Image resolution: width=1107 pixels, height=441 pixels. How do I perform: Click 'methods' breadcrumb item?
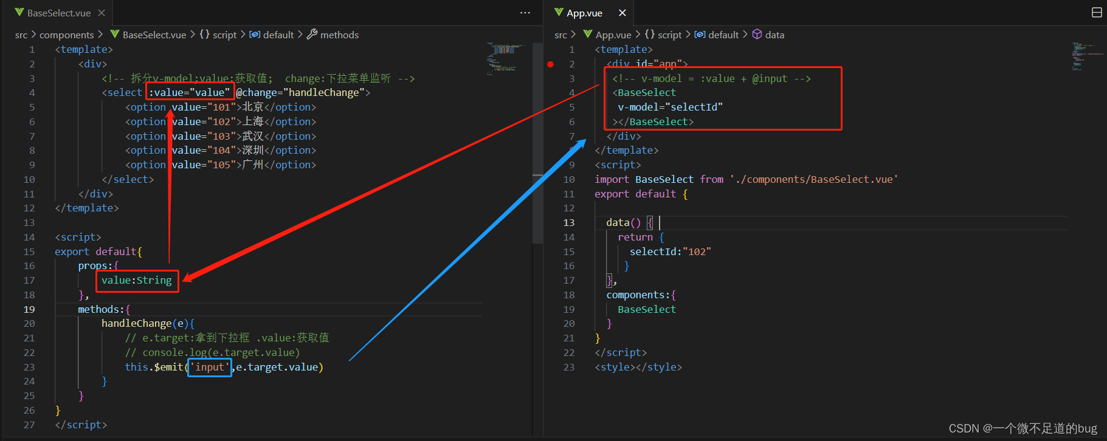click(x=339, y=35)
